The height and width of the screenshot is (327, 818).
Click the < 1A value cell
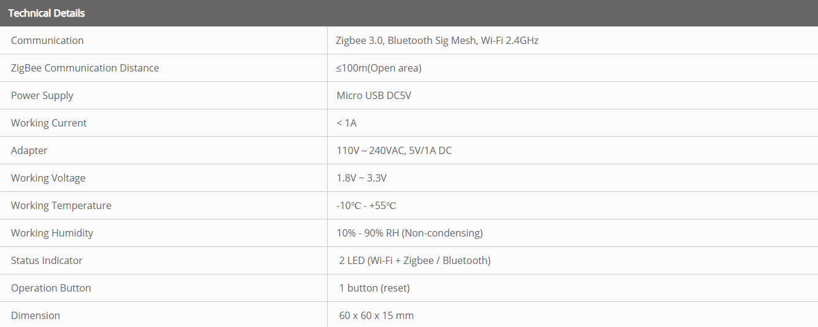click(346, 123)
